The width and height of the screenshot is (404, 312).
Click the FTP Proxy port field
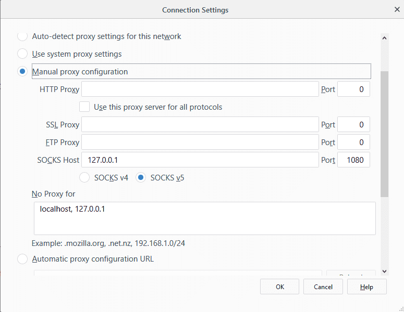click(x=353, y=142)
